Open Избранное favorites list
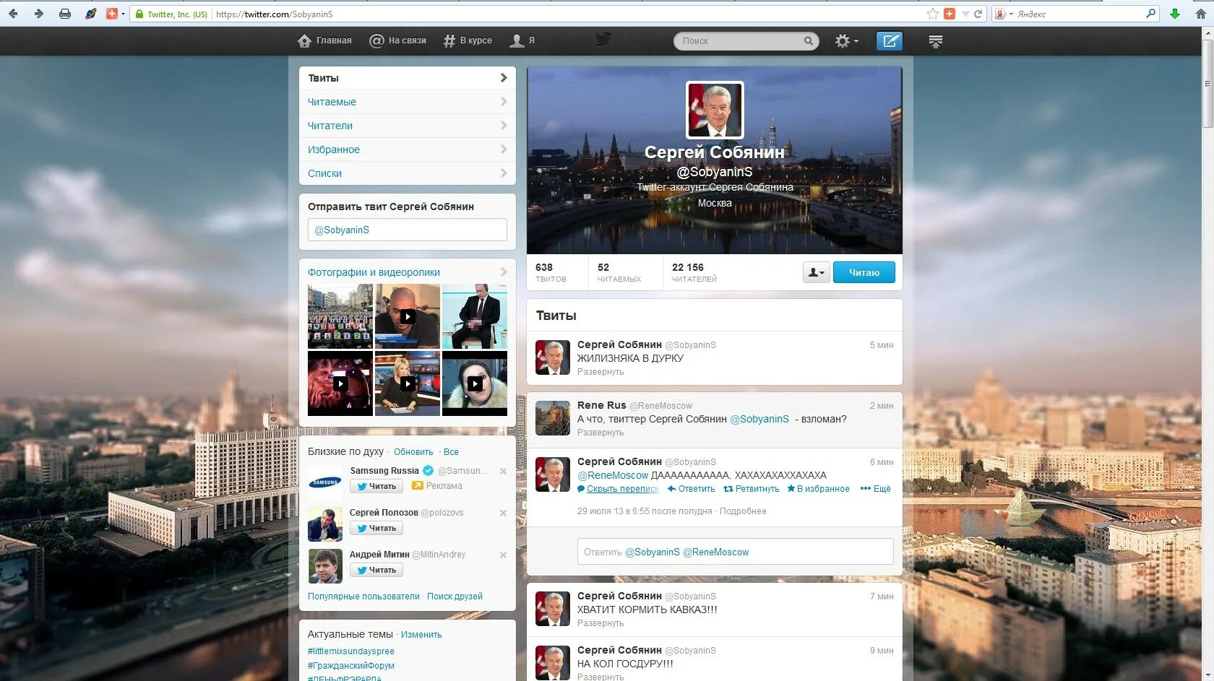 [x=407, y=149]
